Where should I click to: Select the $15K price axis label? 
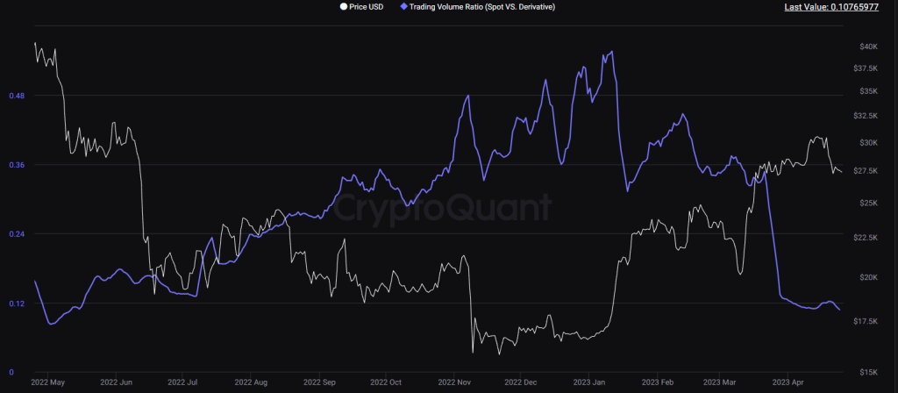tap(869, 373)
